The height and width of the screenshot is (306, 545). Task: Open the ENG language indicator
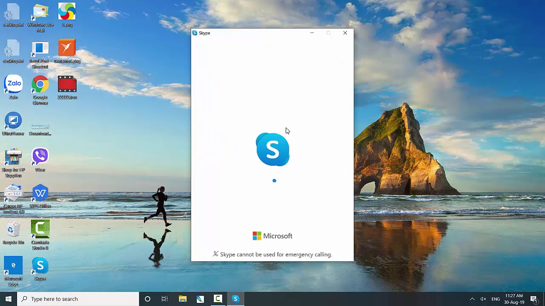tap(496, 299)
